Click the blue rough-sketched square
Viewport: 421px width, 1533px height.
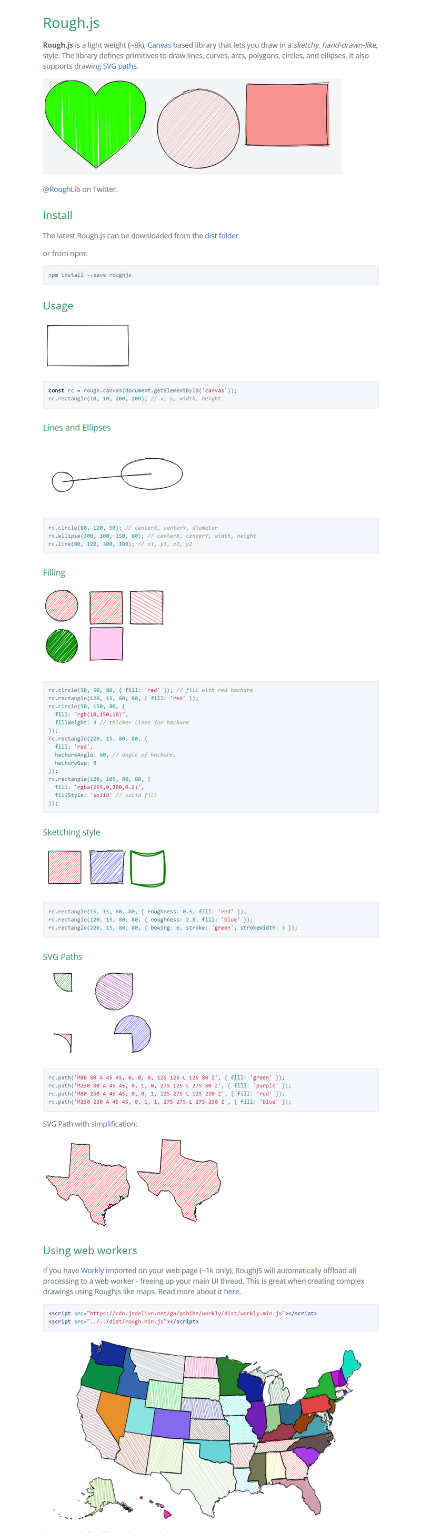click(x=107, y=867)
